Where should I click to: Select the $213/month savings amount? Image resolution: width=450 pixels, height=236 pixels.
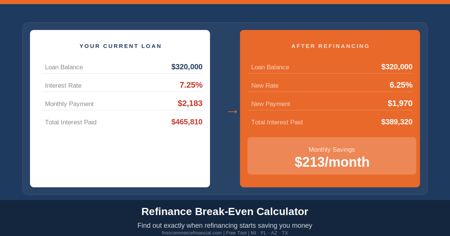click(332, 162)
